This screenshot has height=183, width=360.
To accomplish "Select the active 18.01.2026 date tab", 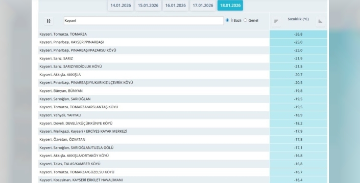I will click(x=230, y=6).
